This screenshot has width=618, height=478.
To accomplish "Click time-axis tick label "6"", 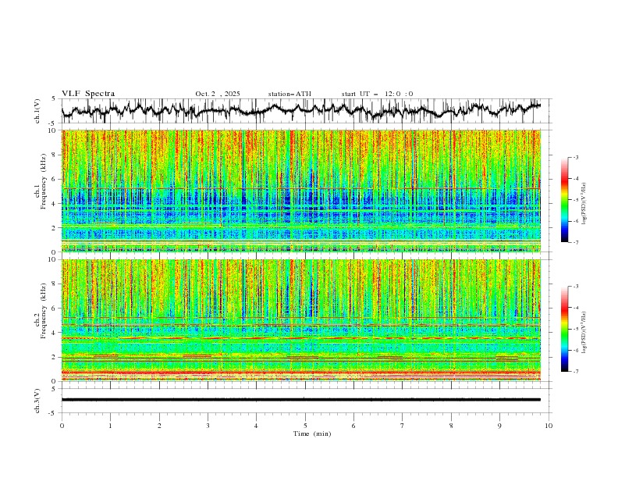I will click(x=353, y=426).
